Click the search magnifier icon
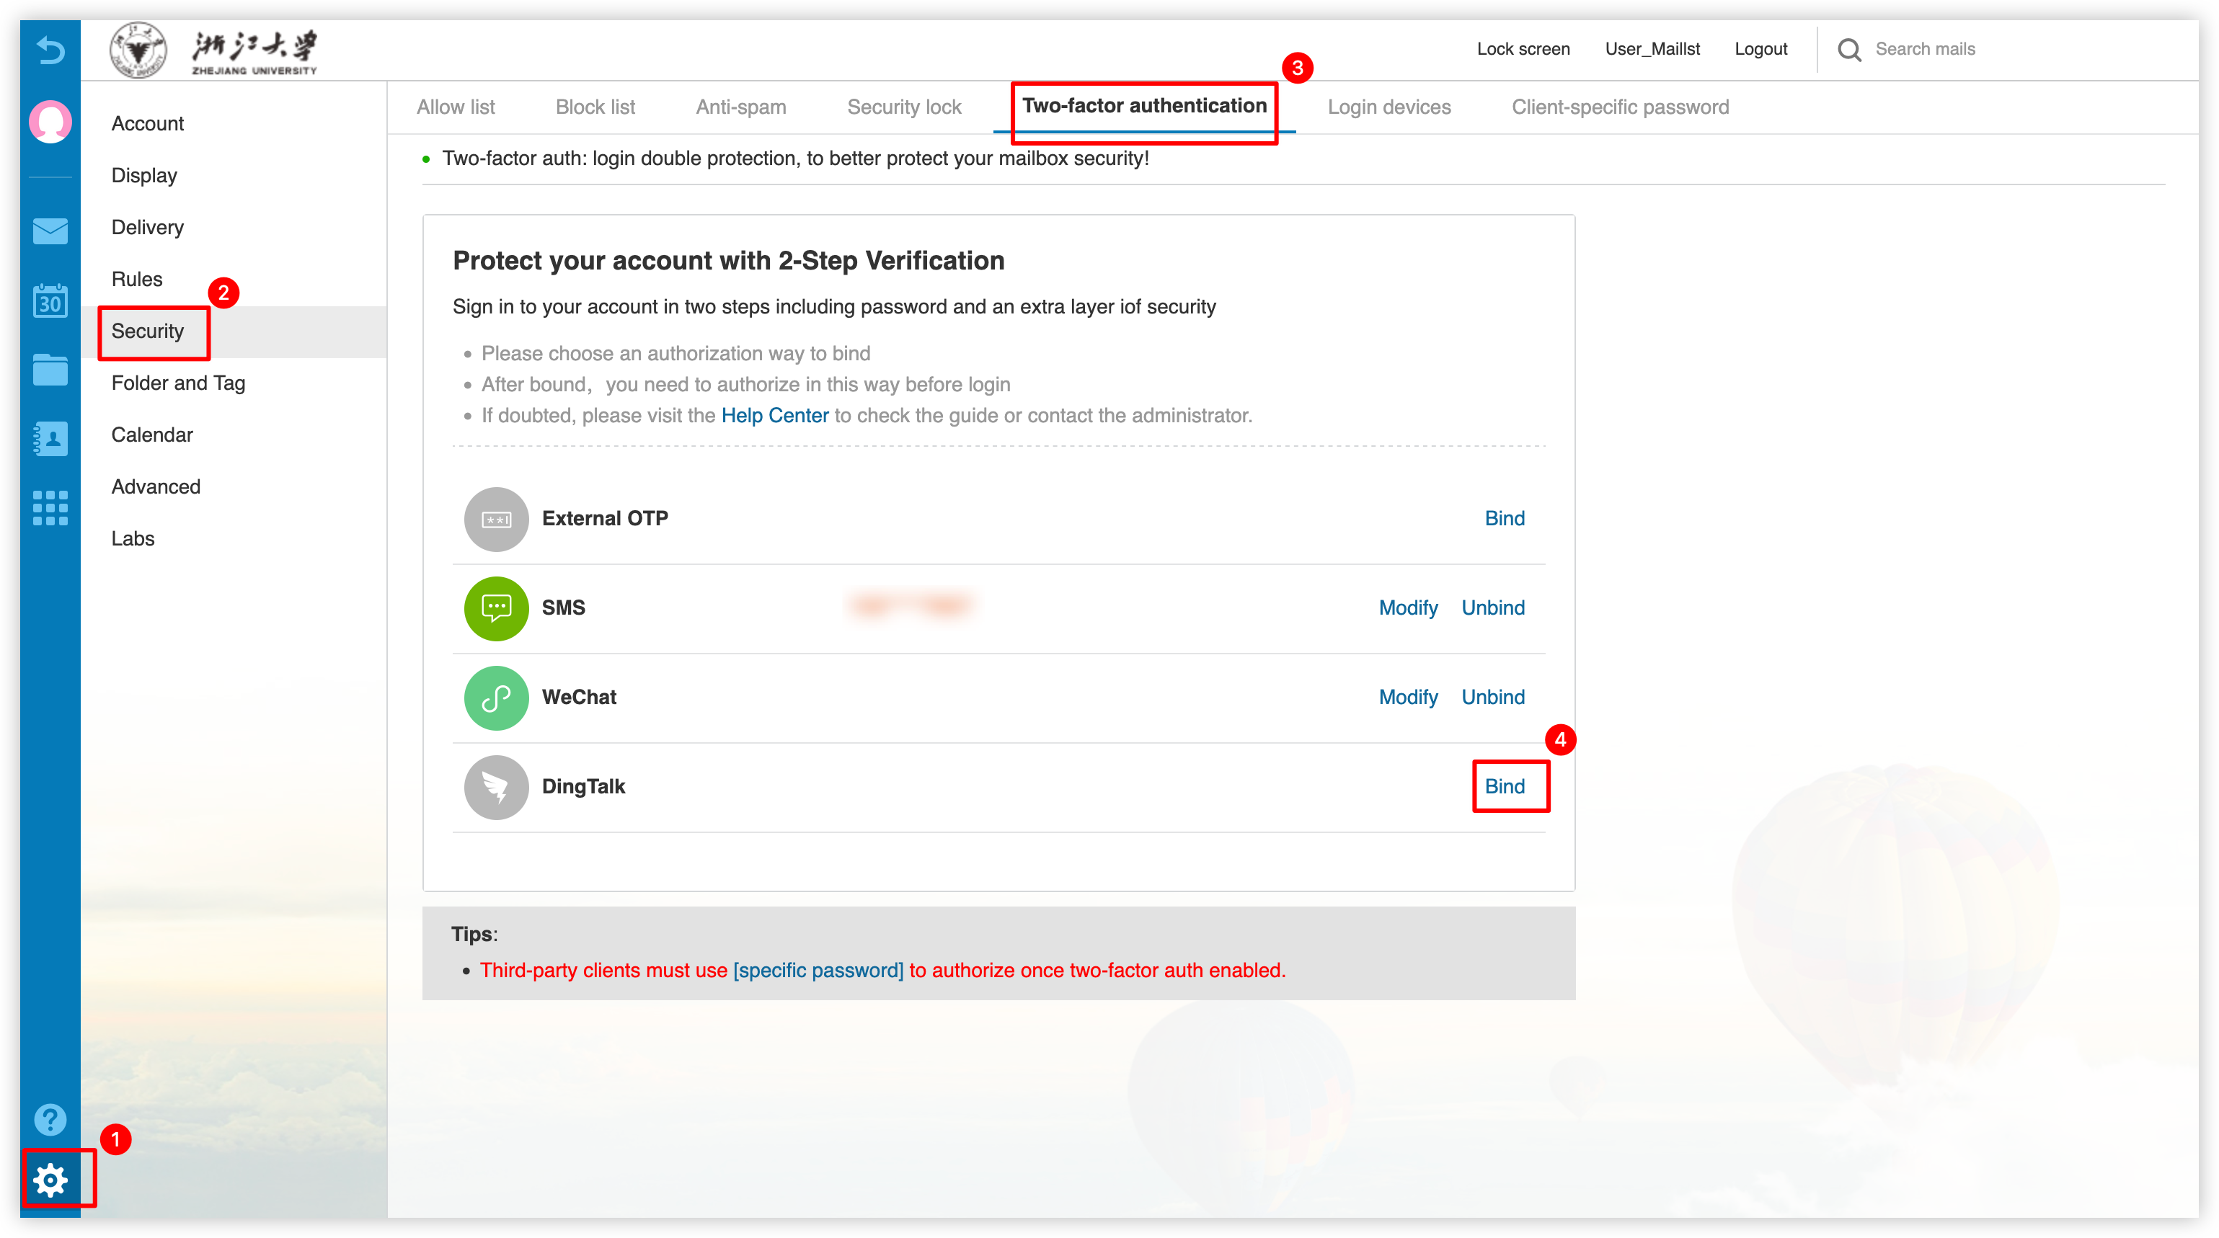Image resolution: width=2219 pixels, height=1238 pixels. click(1848, 49)
